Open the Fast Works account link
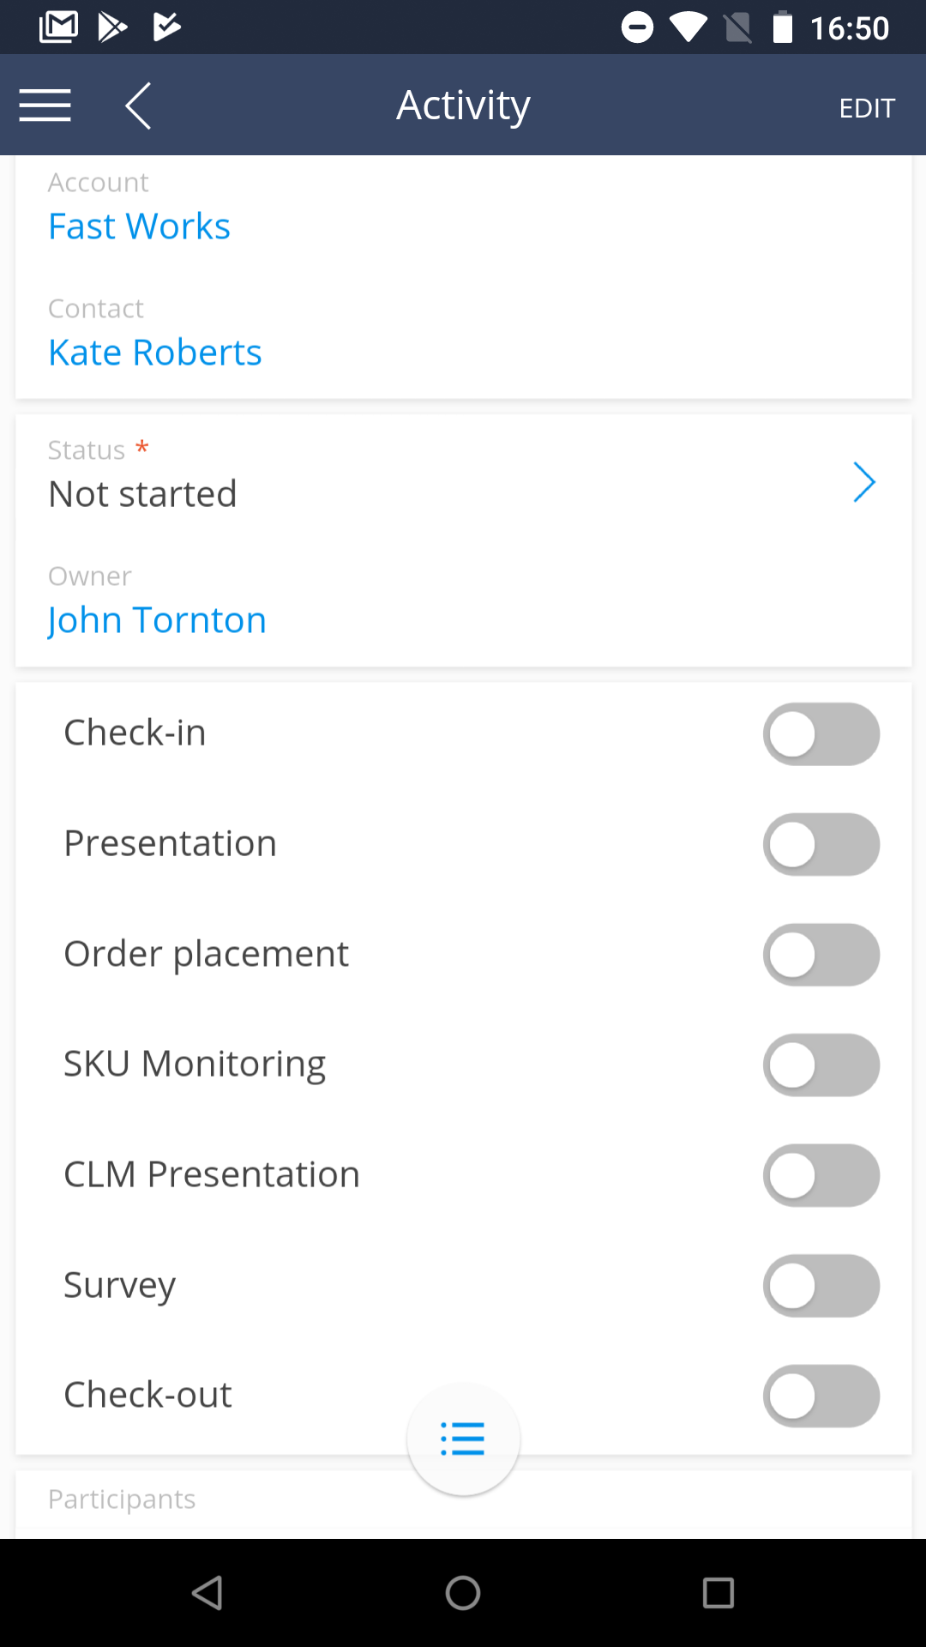926x1647 pixels. click(139, 226)
